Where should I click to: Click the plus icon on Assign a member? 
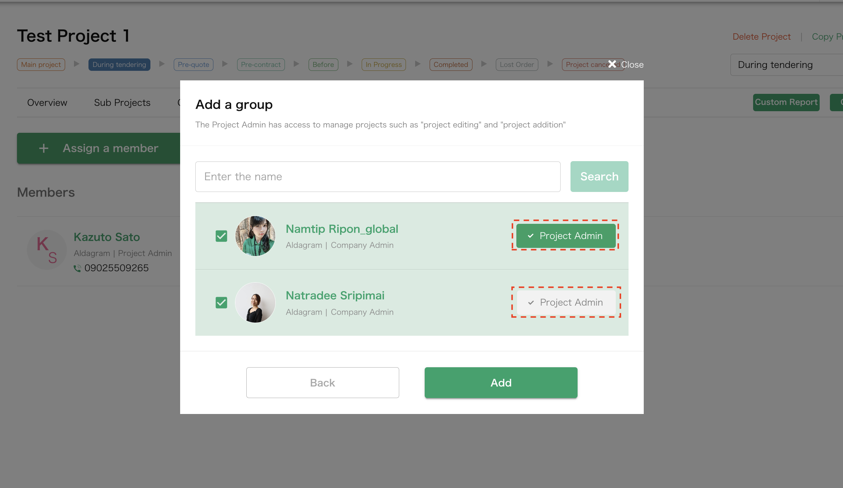pos(44,148)
